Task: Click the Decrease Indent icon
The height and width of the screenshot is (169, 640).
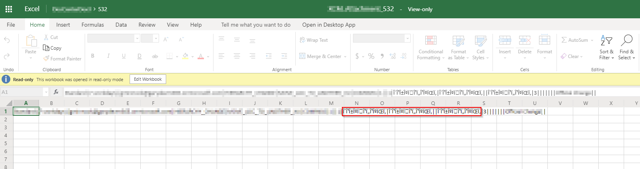Action: pos(269,56)
